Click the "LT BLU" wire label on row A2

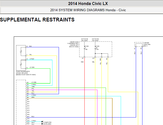pos(34,85)
